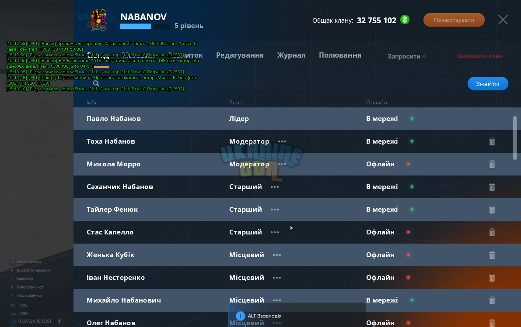
Task: Click the microphone icon in status bar
Action: click(x=59, y=321)
